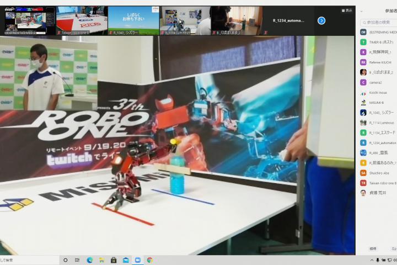Image resolution: width=397 pixels, height=265 pixels.
Task: Select the MISUMI-B name text
Action: point(377,103)
